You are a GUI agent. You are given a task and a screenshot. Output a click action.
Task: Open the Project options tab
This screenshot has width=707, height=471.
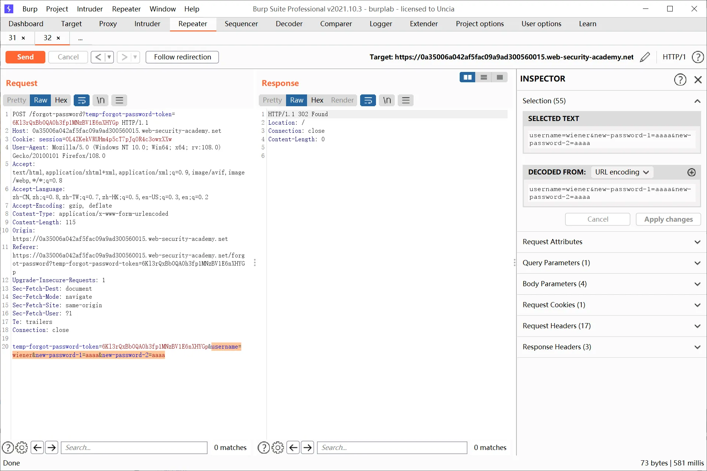pos(480,24)
